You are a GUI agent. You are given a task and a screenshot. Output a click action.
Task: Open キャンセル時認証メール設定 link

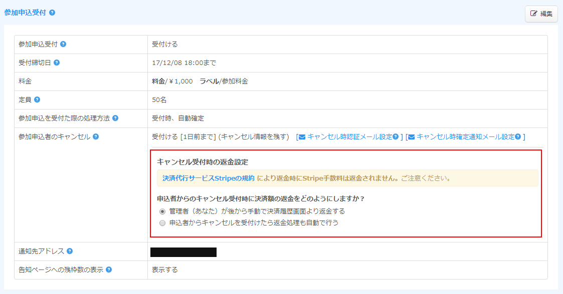[x=349, y=136]
